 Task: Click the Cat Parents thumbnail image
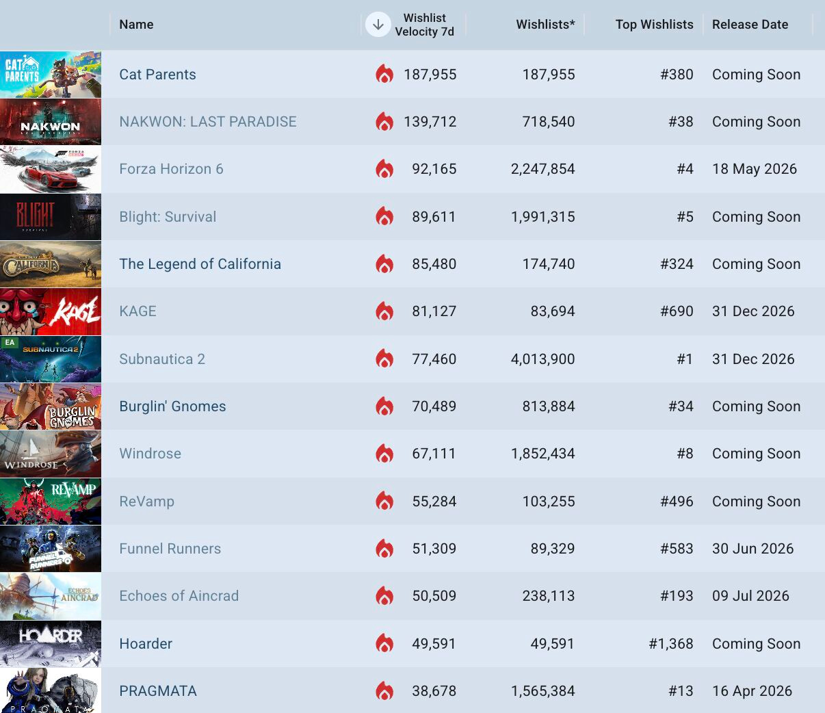[51, 75]
